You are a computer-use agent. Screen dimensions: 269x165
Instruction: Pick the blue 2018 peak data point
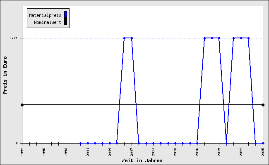click(x=212, y=38)
